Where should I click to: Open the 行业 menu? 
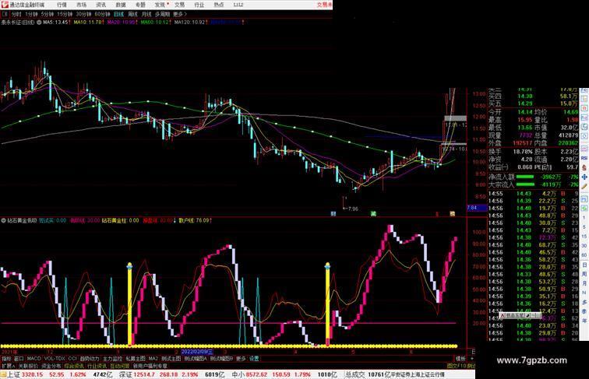(x=199, y=5)
